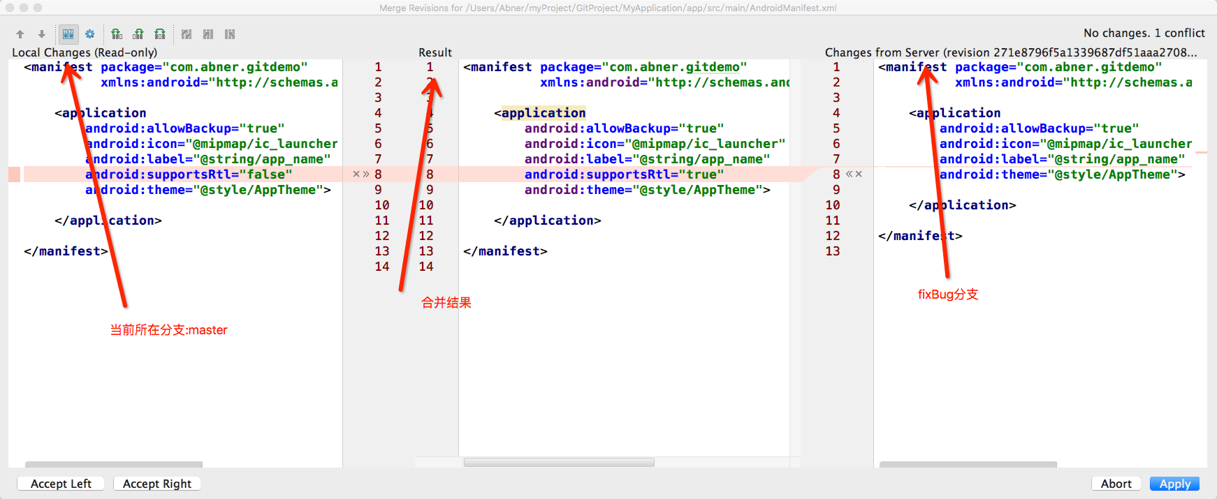This screenshot has height=499, width=1217.
Task: Click 'Local Changes (Read-only)' header
Action: (x=85, y=52)
